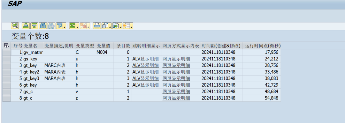
Task: Open ALV显示明细 link in row 3
Action: click(x=145, y=65)
